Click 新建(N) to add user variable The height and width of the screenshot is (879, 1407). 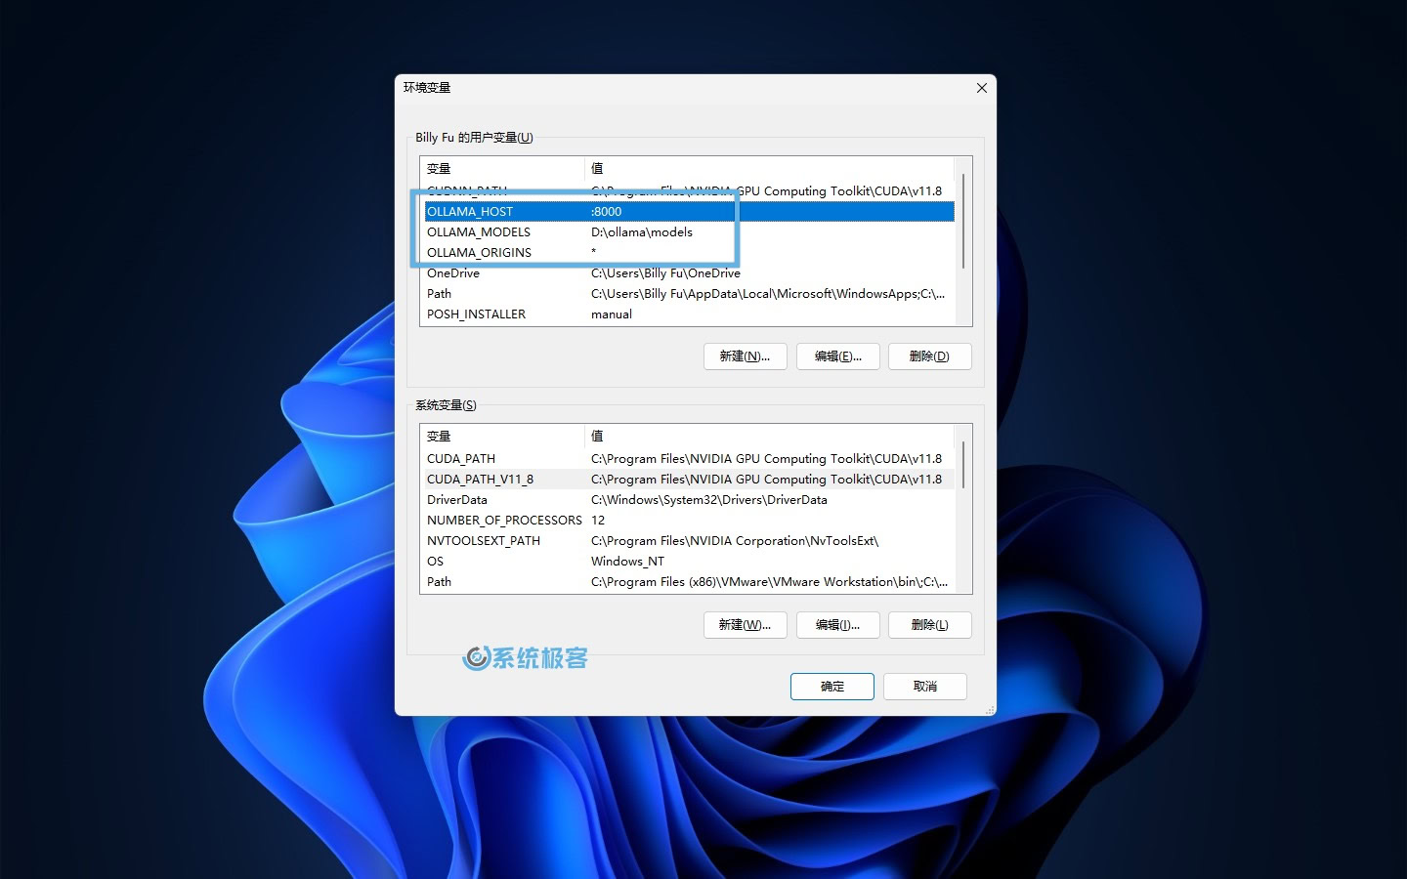click(x=745, y=356)
